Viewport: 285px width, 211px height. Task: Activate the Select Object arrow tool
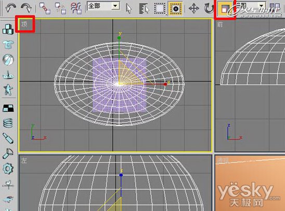tap(128, 9)
